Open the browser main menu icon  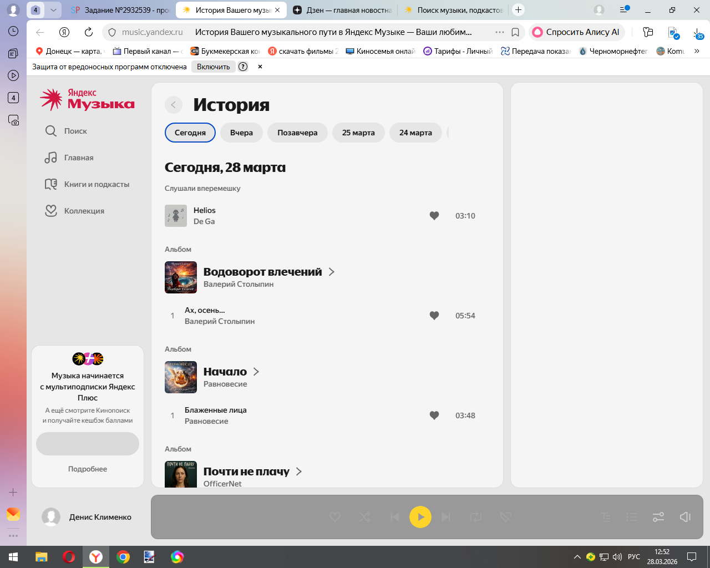pyautogui.click(x=625, y=9)
